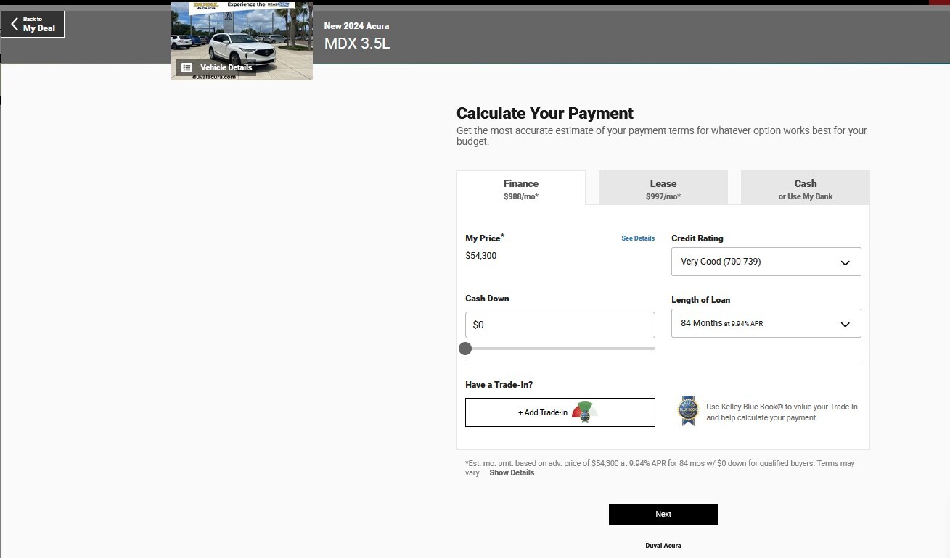Click the Cash Down slider handle

coord(465,349)
